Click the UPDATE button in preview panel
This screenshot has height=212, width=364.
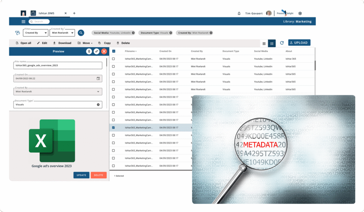(81, 175)
